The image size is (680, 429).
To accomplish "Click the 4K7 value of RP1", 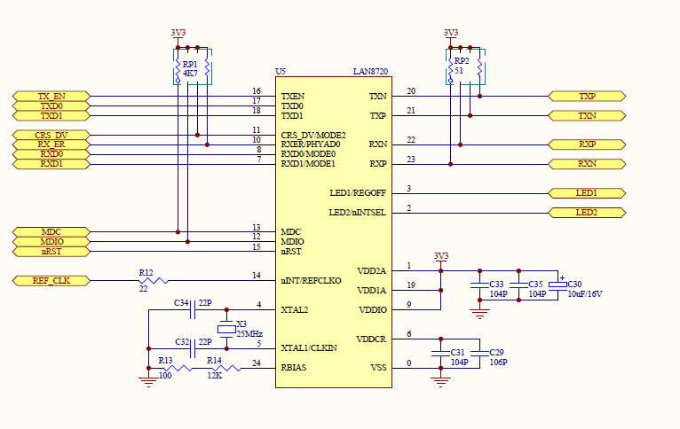I will pyautogui.click(x=190, y=74).
